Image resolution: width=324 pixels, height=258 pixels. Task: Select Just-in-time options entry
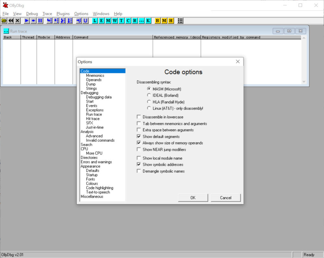pos(95,127)
